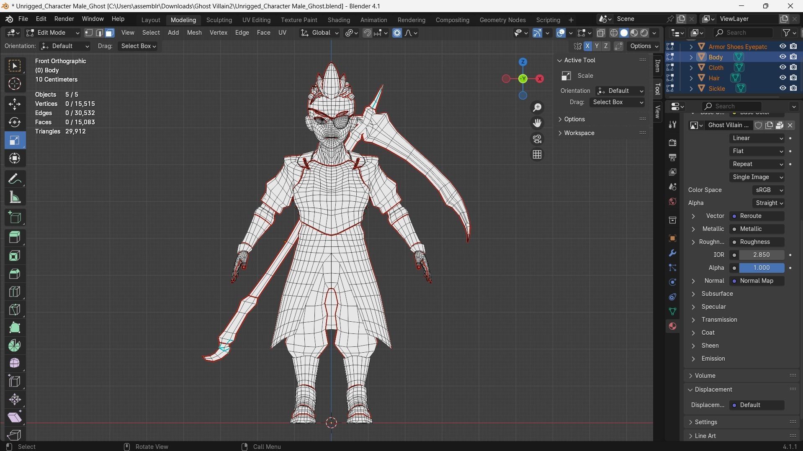Enable edge select mode
The image size is (803, 451).
[x=99, y=33]
